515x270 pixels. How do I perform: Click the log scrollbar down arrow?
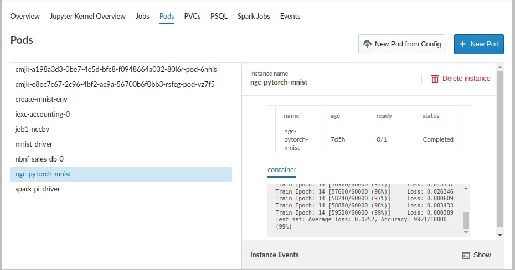466,232
